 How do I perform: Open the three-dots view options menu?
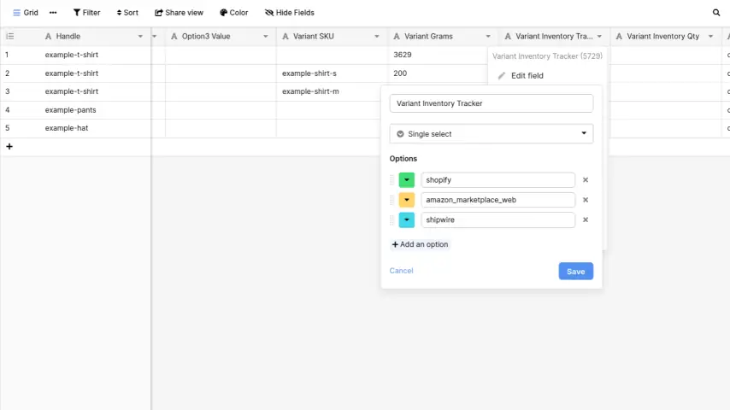53,13
